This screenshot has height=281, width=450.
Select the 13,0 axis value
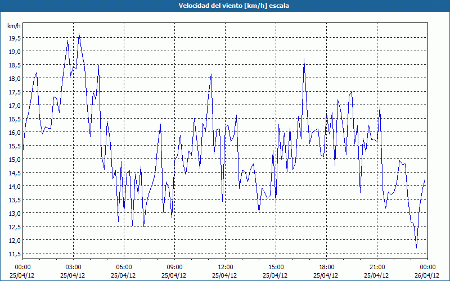click(x=14, y=213)
